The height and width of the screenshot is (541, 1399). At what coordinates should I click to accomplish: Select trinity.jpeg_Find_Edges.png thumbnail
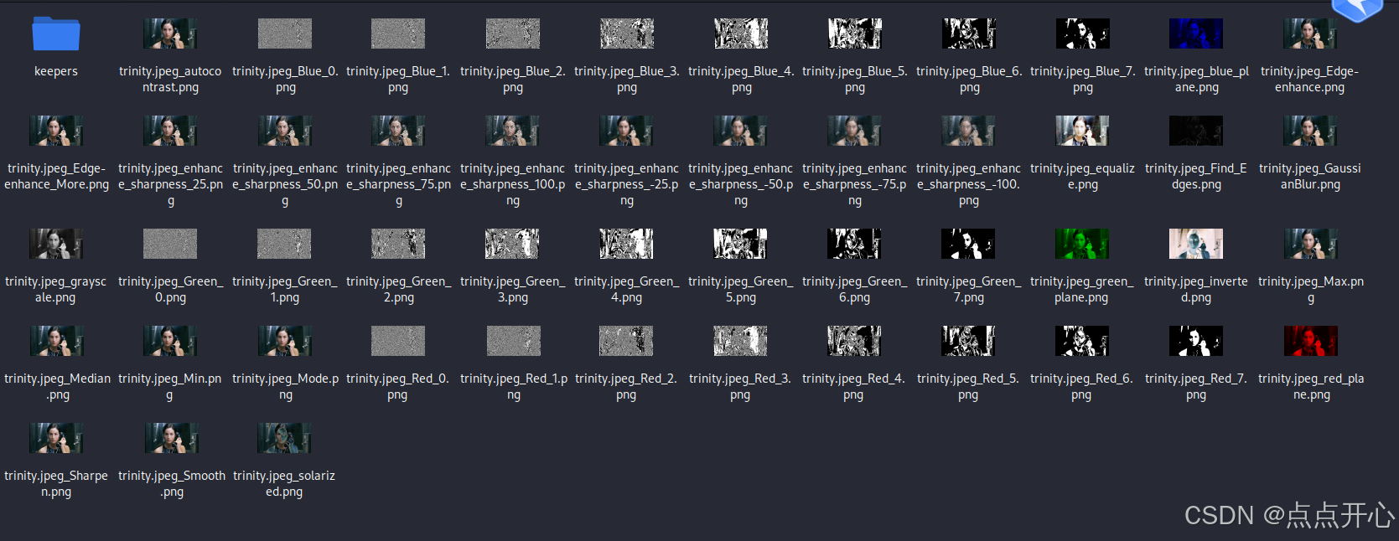coord(1196,131)
